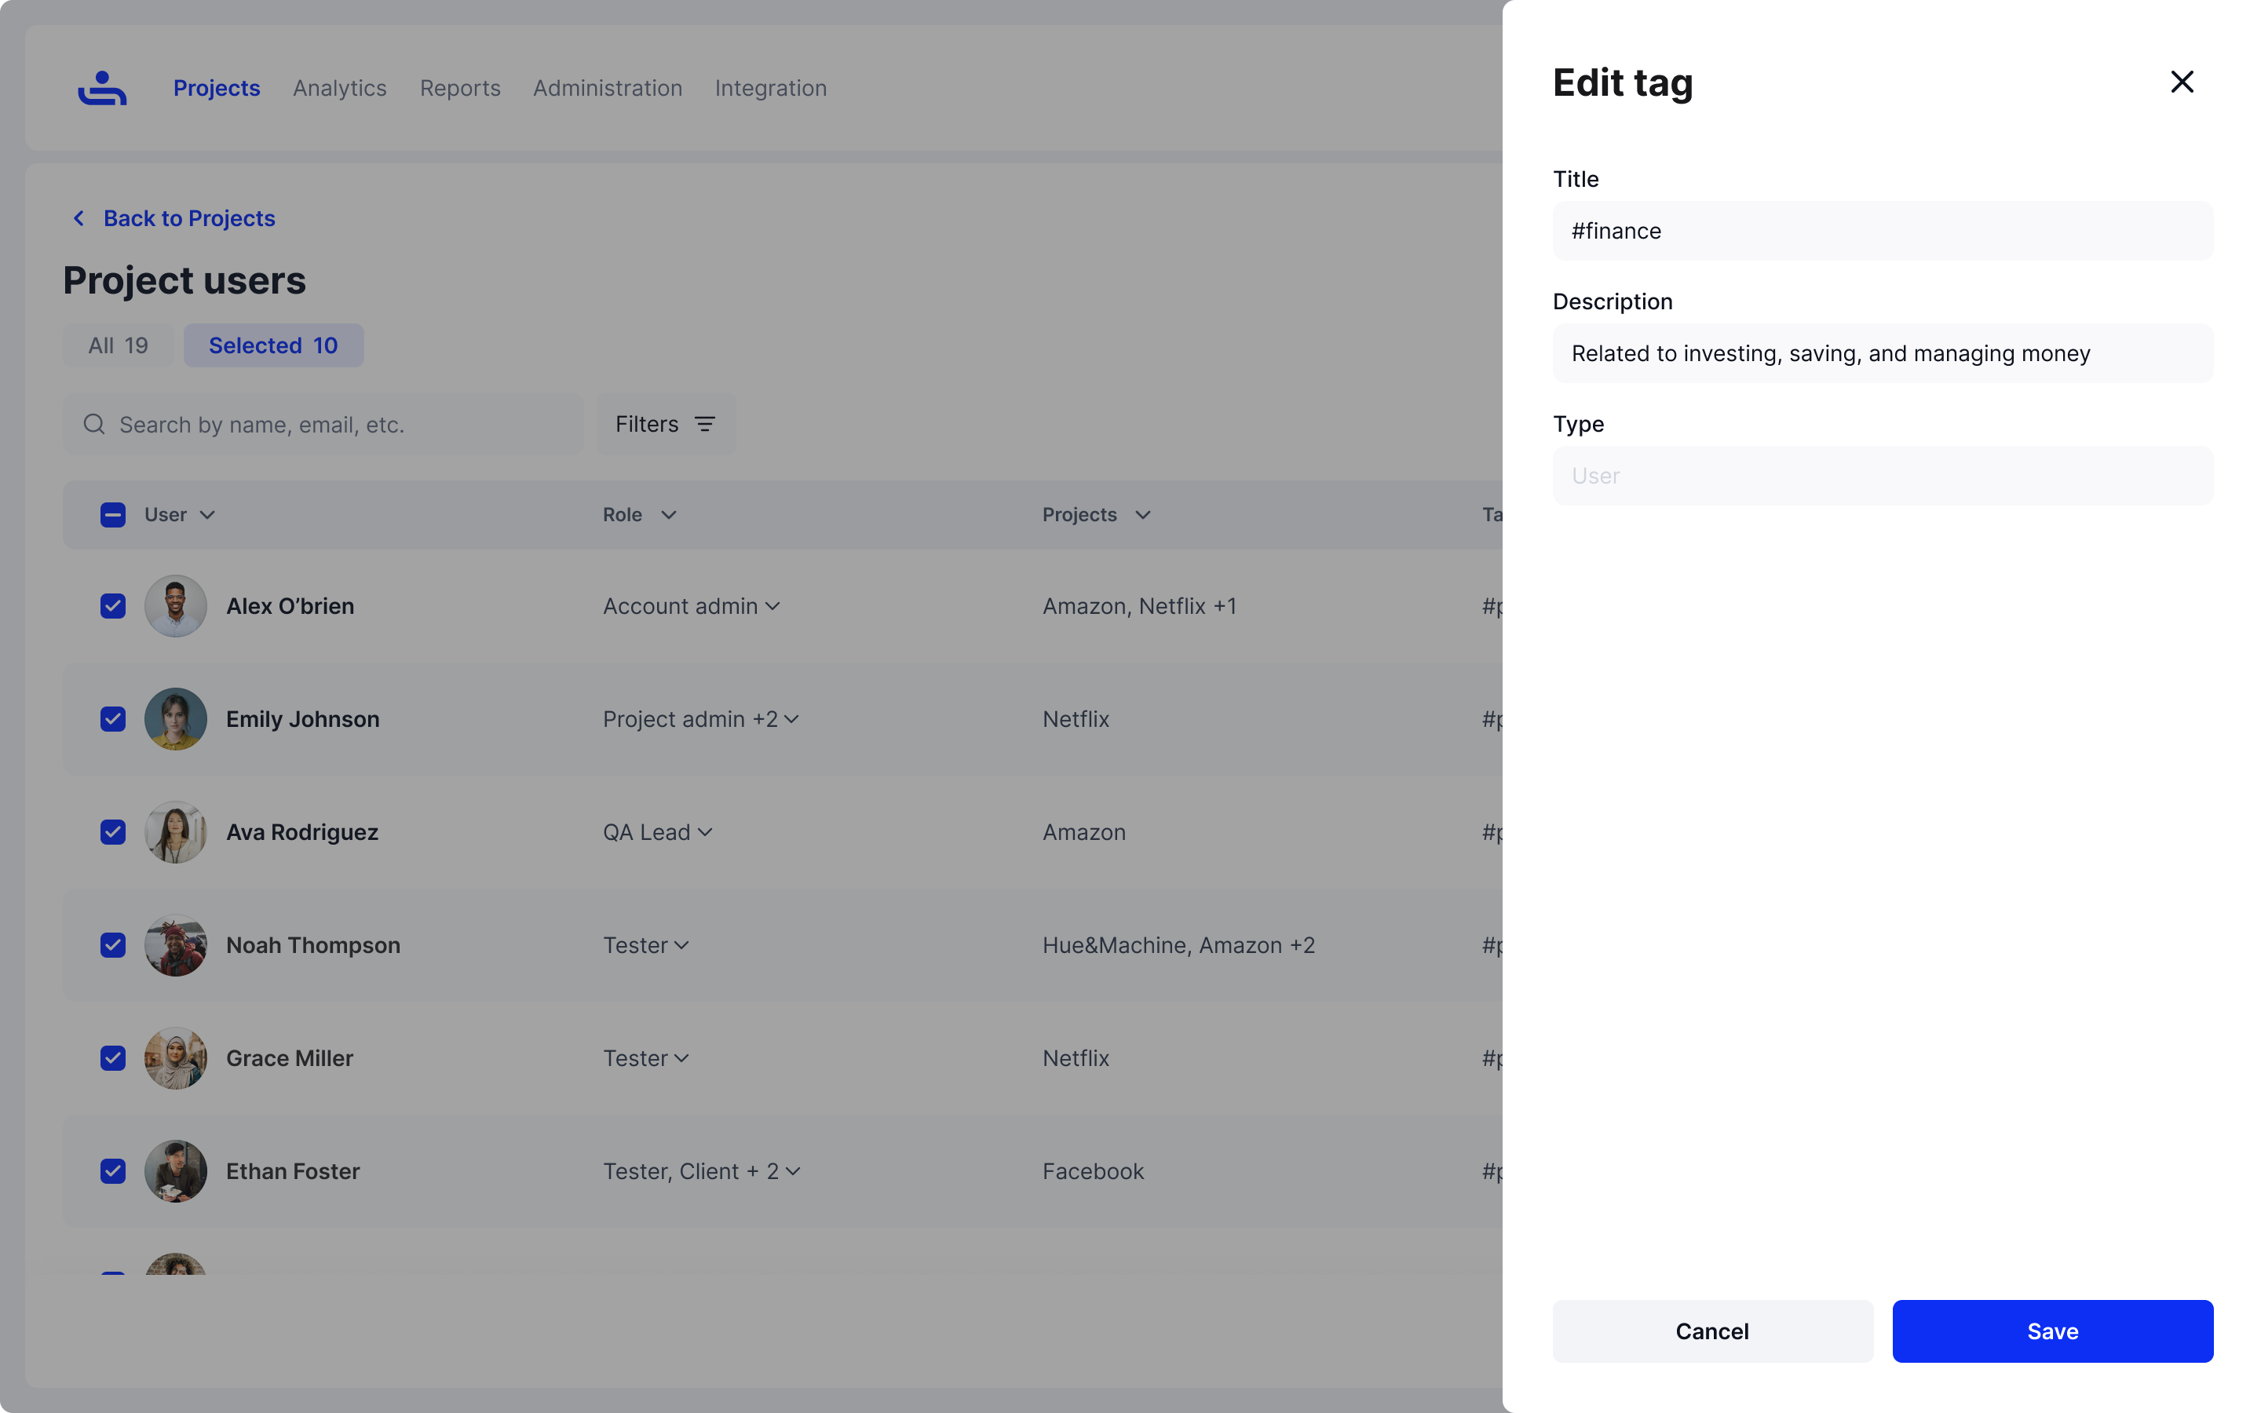The image size is (2261, 1413).
Task: Switch to the All 19 tab
Action: coord(118,345)
